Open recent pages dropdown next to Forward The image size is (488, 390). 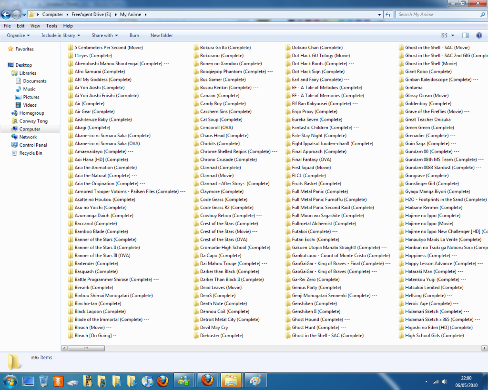tap(24, 15)
